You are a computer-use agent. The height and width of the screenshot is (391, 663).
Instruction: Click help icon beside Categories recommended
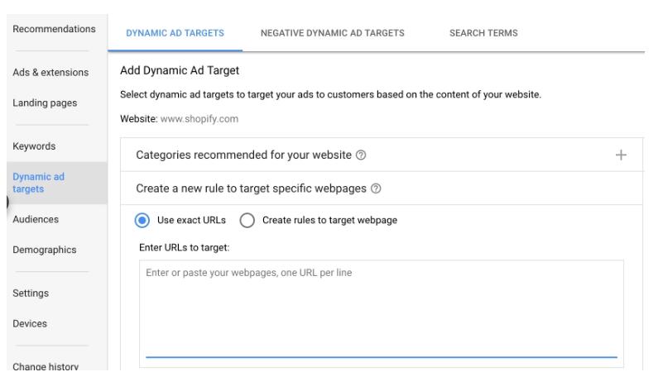pos(362,155)
